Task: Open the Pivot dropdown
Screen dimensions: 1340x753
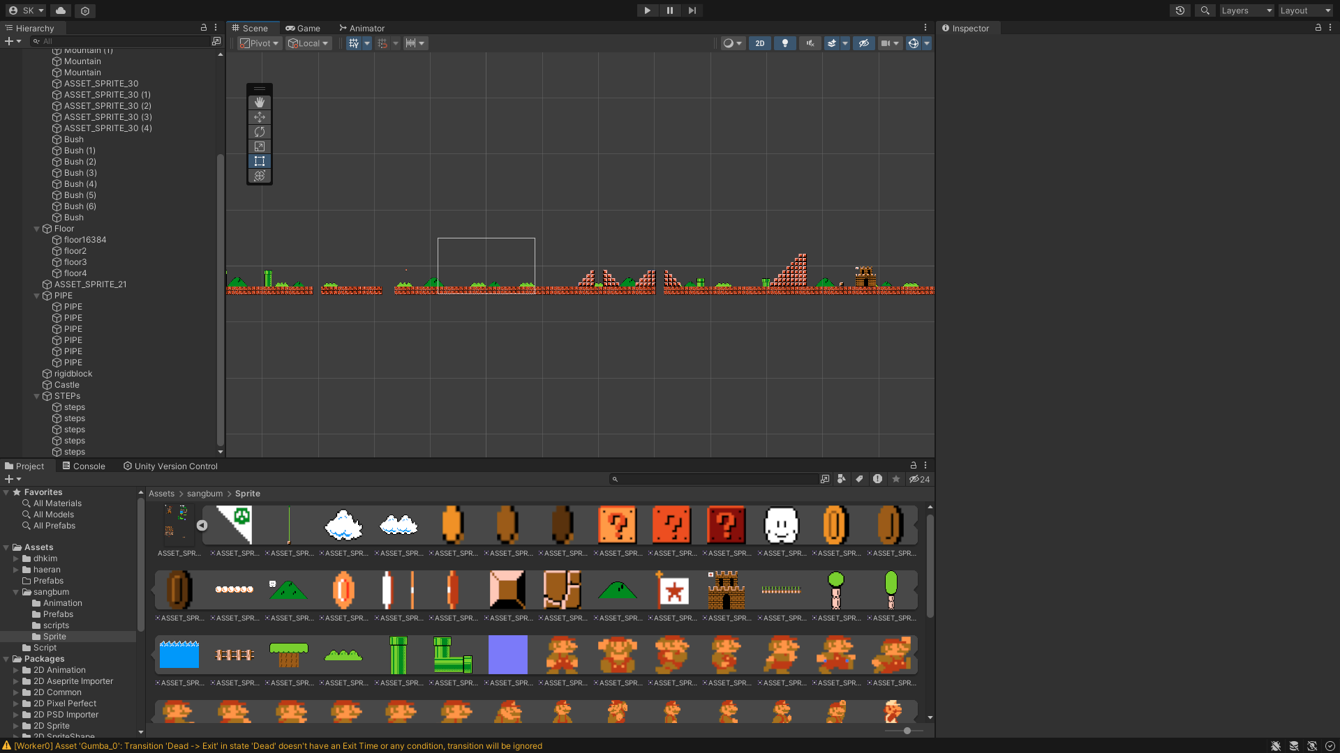Action: point(260,43)
